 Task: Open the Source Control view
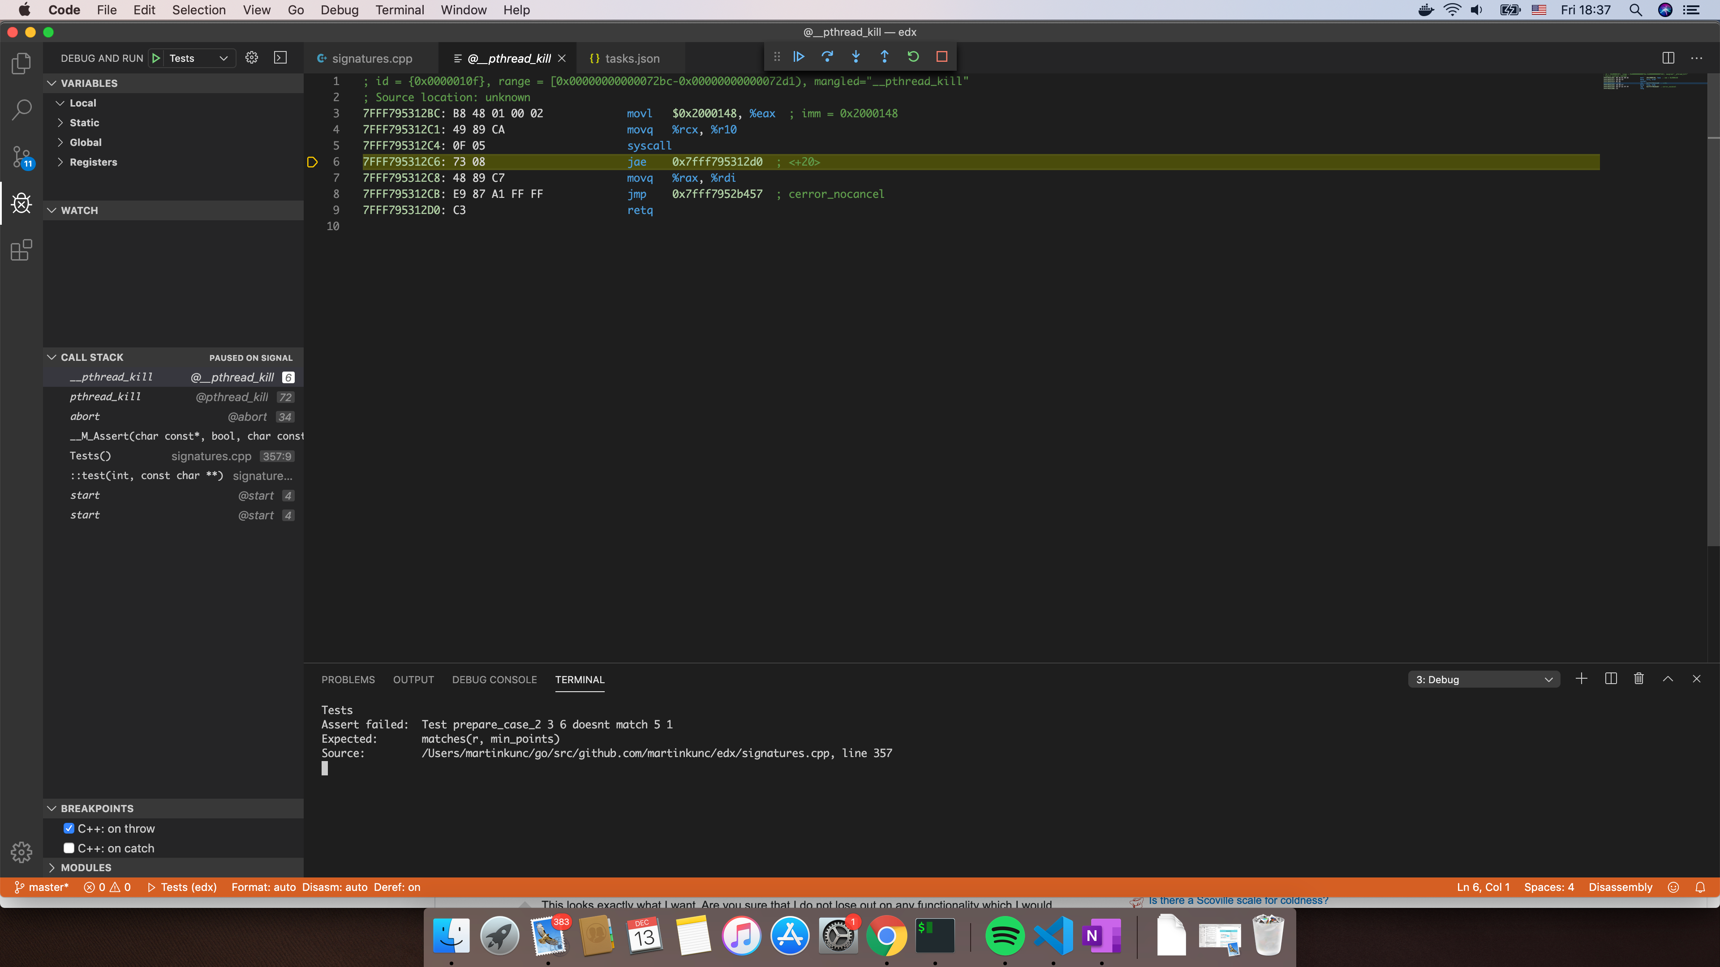[21, 157]
